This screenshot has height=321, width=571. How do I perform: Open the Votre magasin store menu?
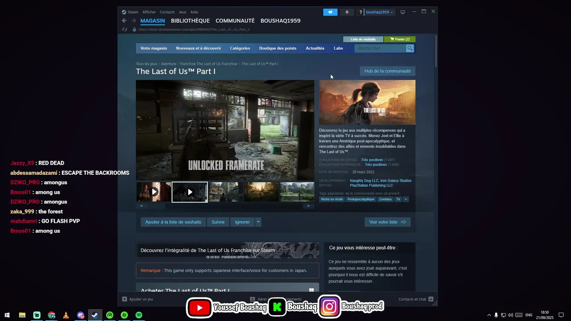[153, 48]
